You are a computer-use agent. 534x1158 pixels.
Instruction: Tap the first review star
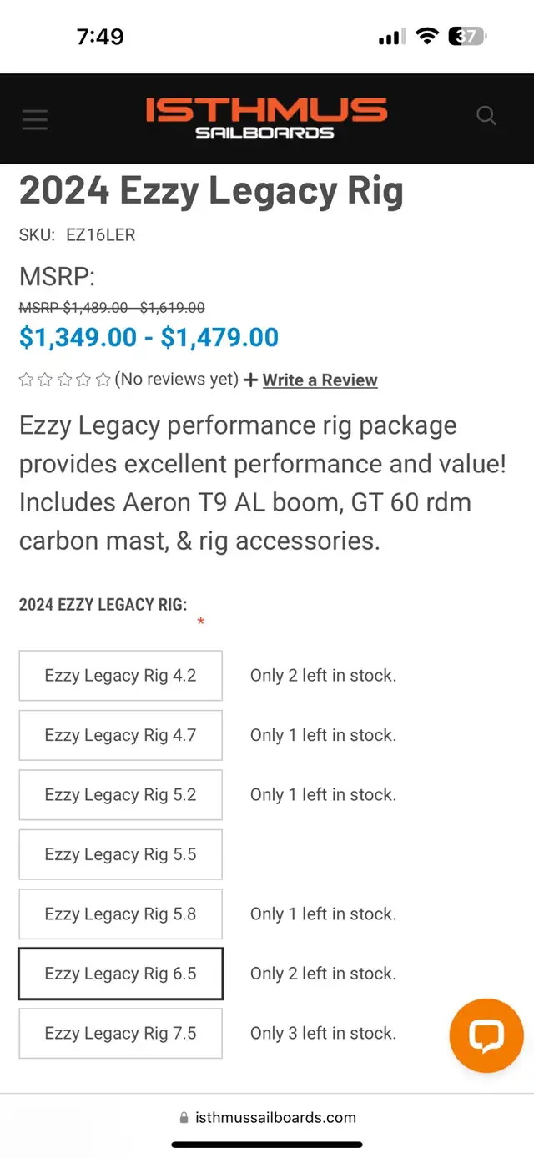(x=26, y=380)
